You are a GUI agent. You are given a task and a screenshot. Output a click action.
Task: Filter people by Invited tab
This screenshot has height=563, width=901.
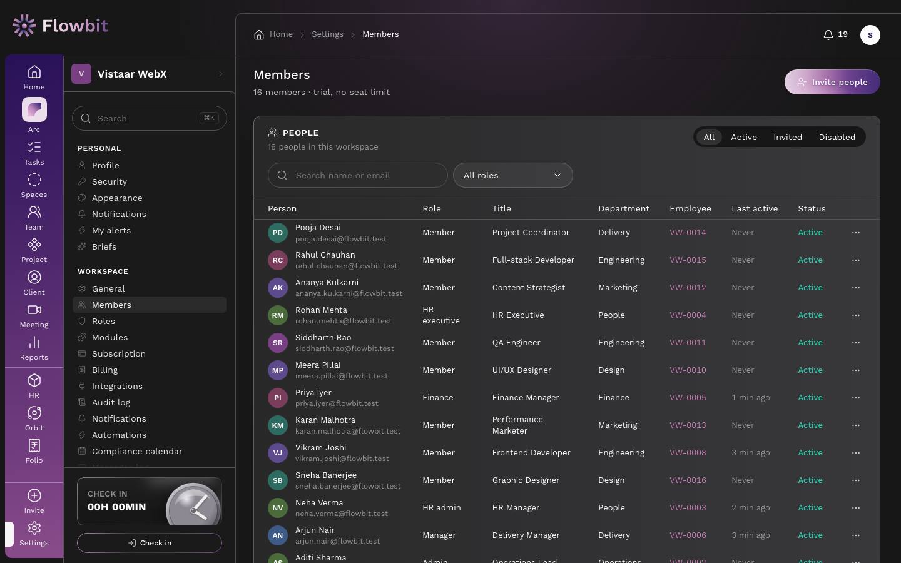(788, 137)
